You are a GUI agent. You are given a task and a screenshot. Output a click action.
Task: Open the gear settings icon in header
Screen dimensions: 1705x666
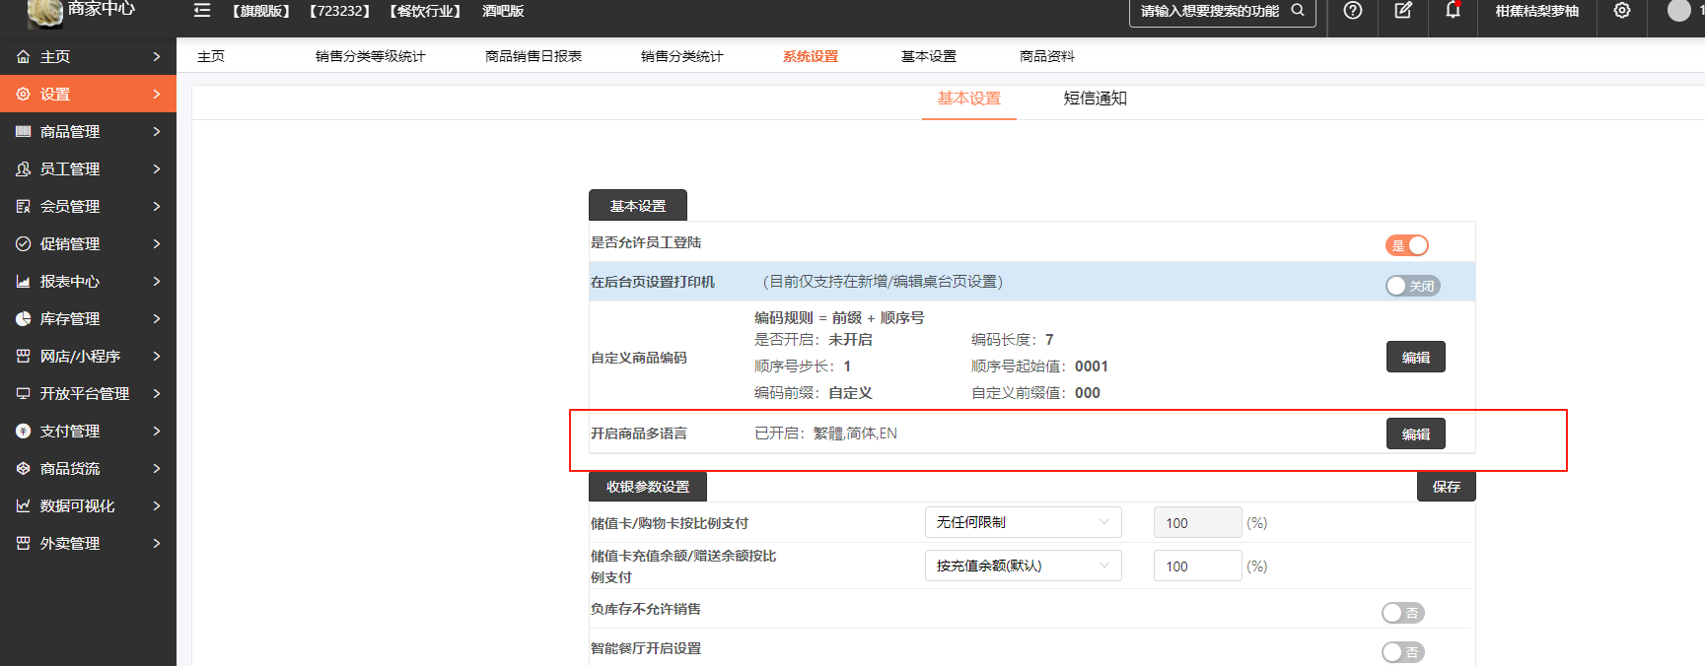pos(1622,11)
